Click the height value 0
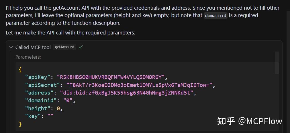Image resolution: width=290 pixels, height=133 pixels. click(x=58, y=108)
